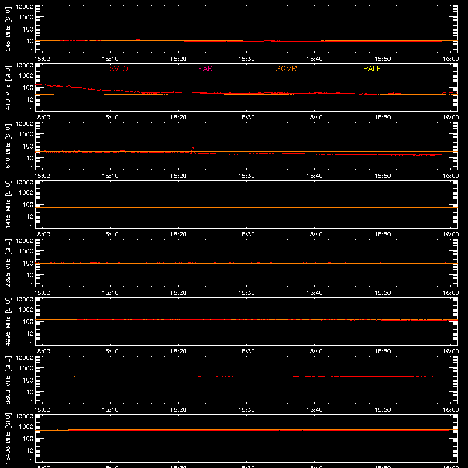Screen dimensions: 468x468
Task: Click the small bump on the 245 MHz trace
Action: (x=137, y=39)
